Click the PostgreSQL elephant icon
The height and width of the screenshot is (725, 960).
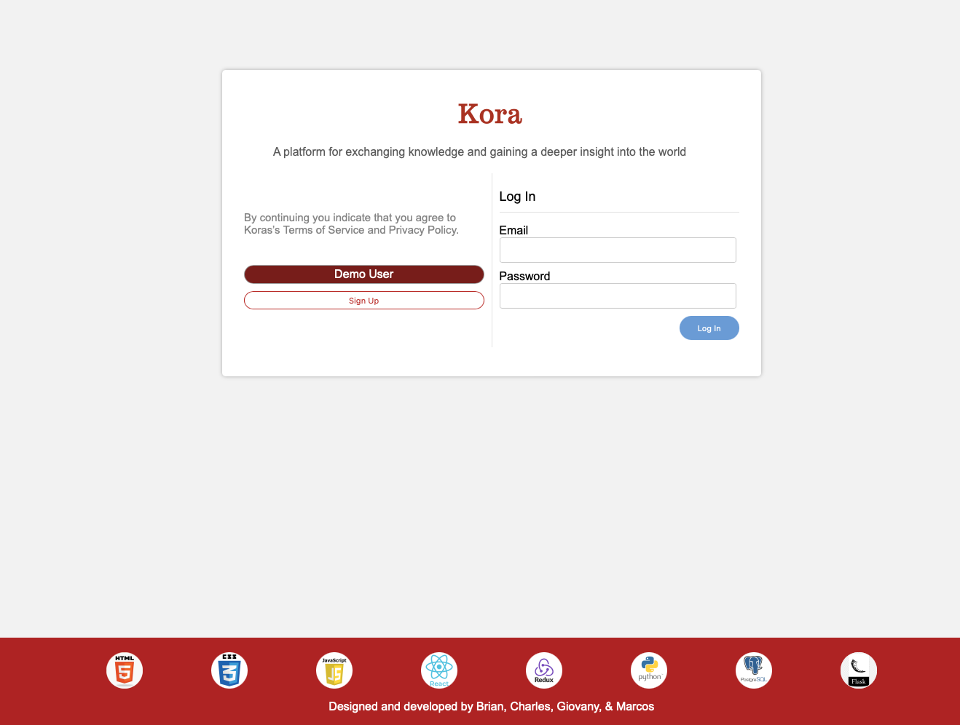753,670
